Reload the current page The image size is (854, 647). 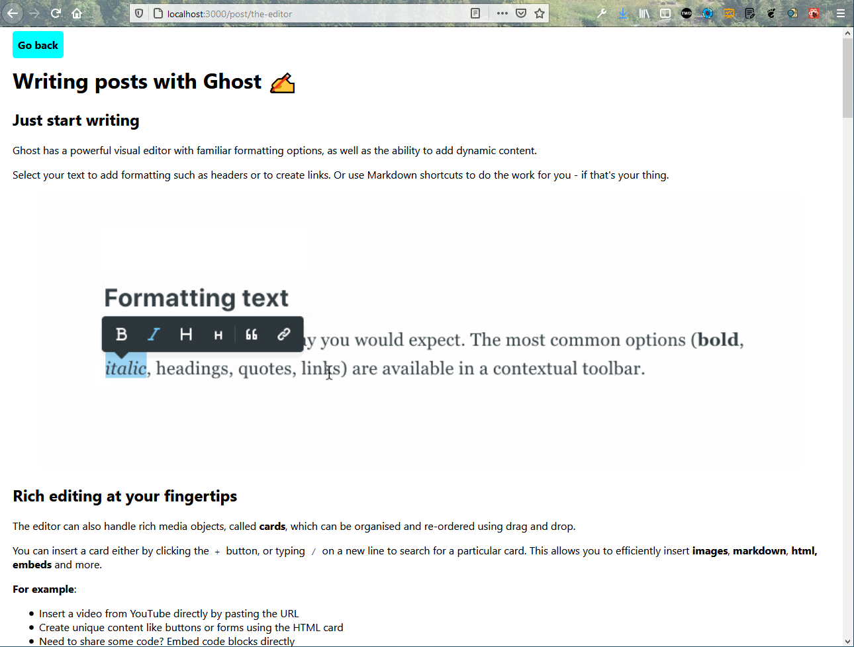tap(56, 13)
